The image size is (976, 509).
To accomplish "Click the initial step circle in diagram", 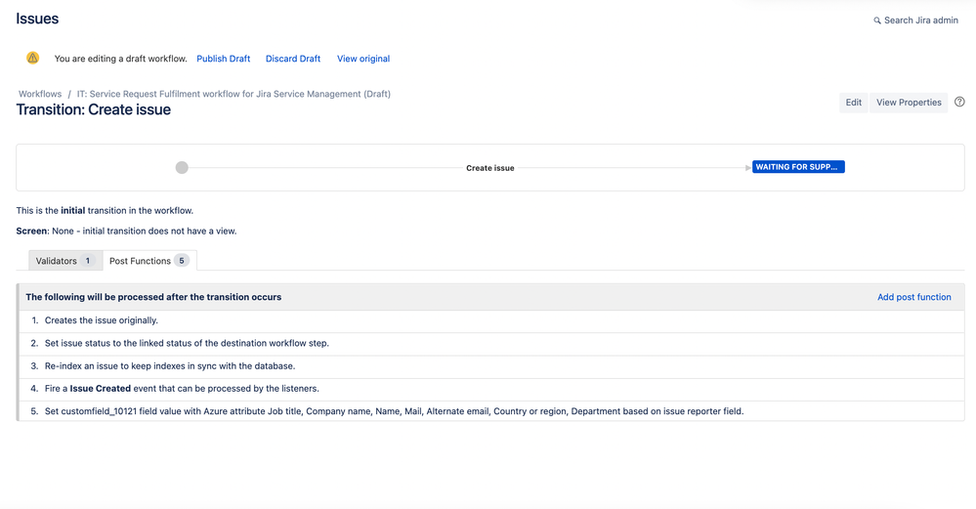I will [182, 167].
